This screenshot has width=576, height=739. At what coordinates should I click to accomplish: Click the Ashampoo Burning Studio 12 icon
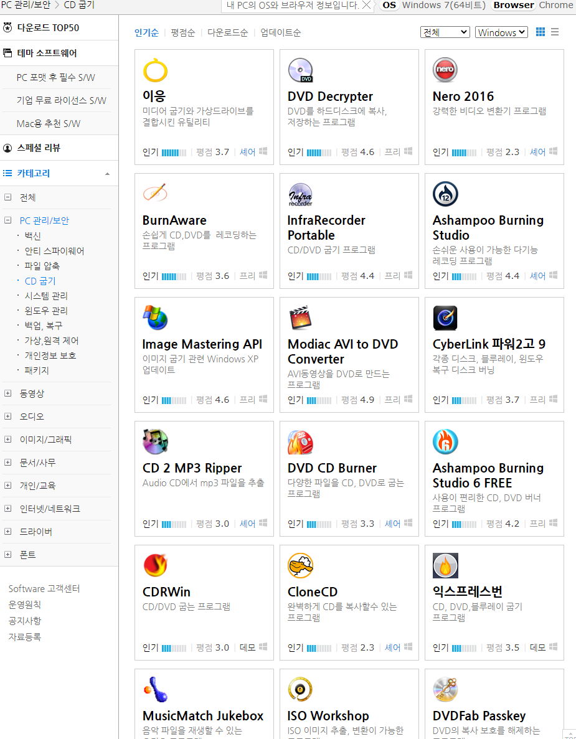pyautogui.click(x=445, y=194)
